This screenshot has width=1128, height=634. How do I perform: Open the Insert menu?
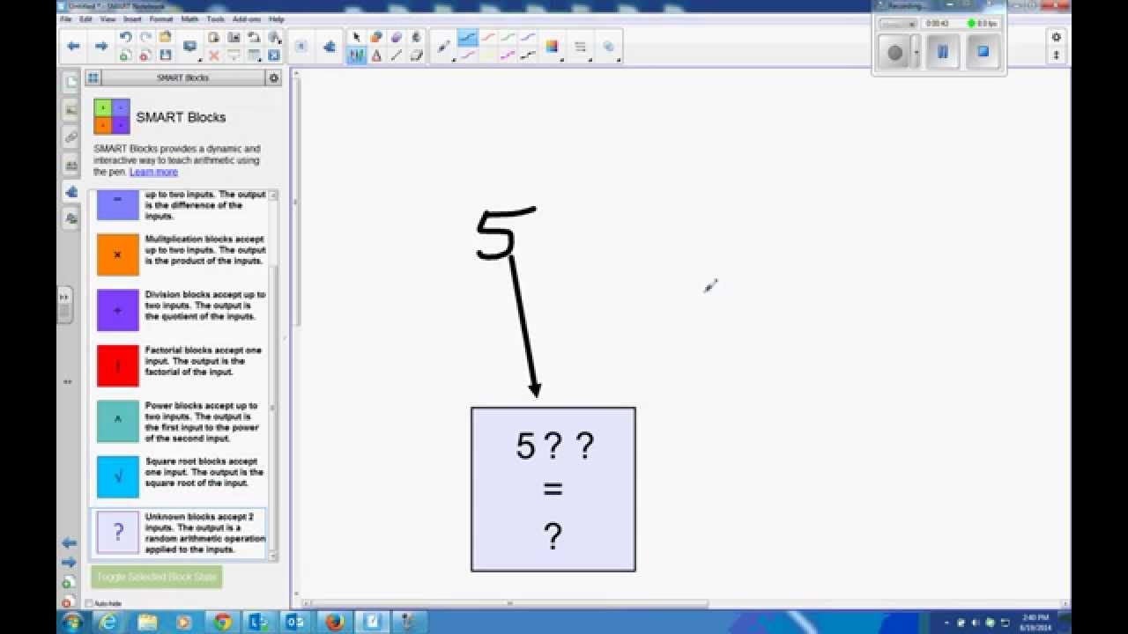132,18
